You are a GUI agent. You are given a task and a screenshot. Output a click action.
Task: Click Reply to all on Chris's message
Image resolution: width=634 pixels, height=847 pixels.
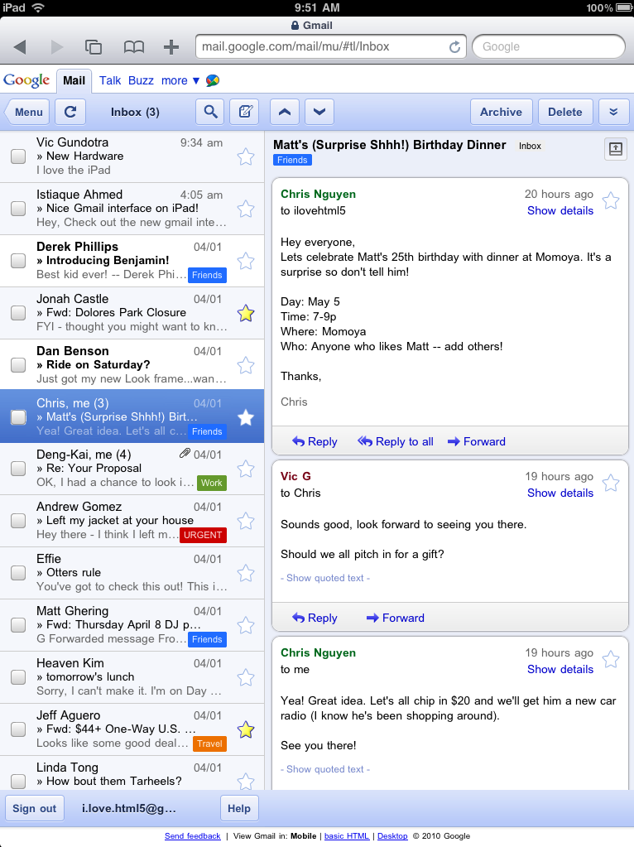pyautogui.click(x=396, y=441)
